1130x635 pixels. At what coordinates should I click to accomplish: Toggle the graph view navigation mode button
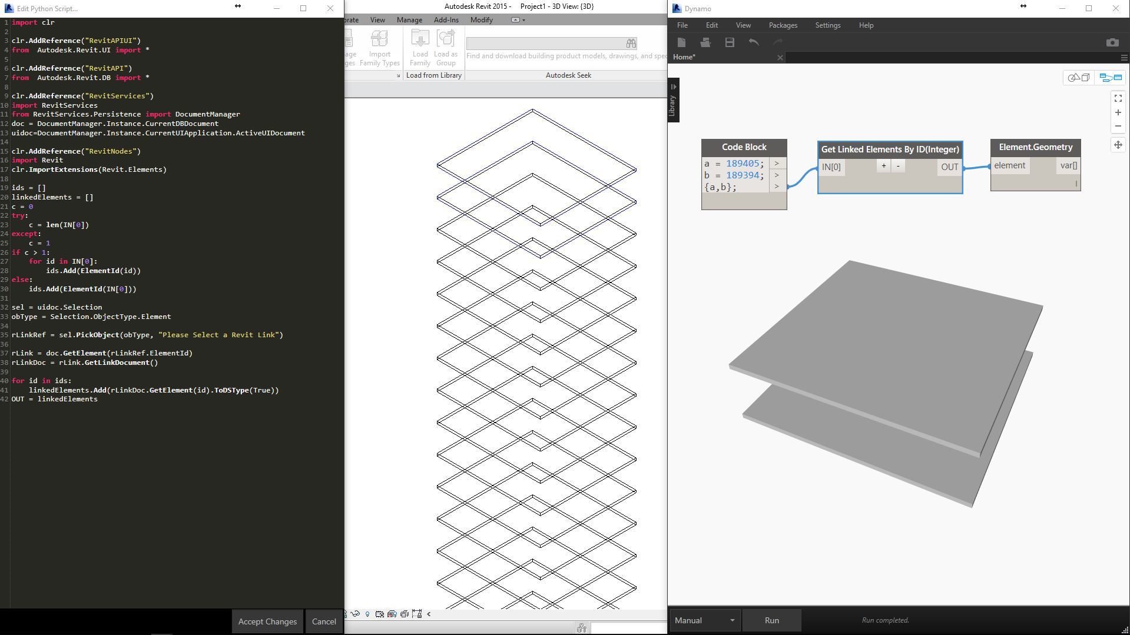1111,78
